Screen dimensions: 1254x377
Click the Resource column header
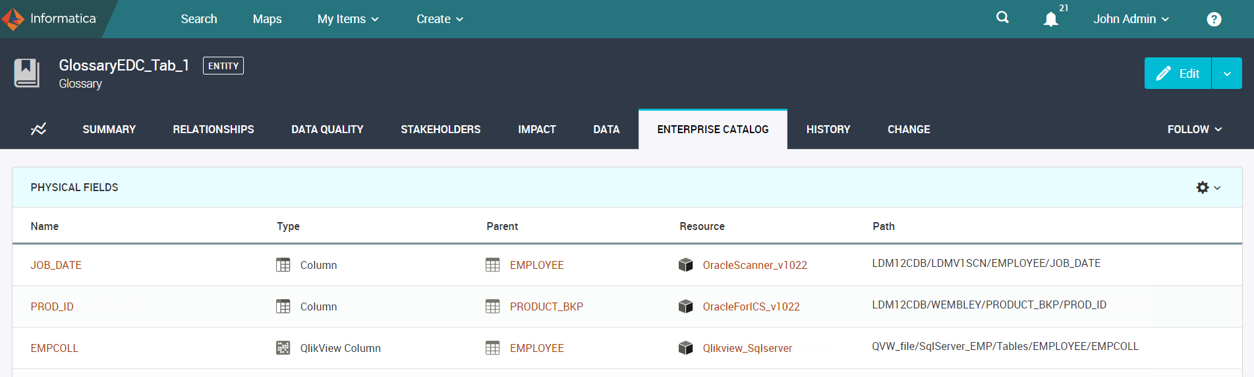[x=702, y=226]
